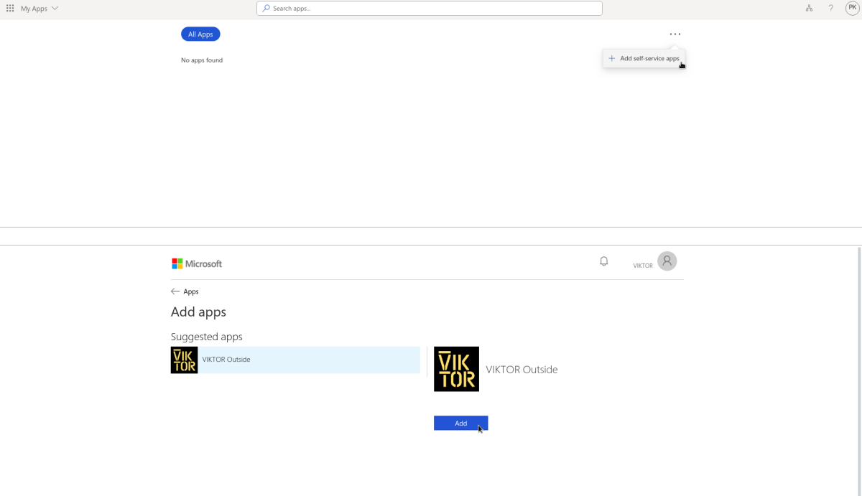This screenshot has width=862, height=496.
Task: Expand the My Apps dropdown chevron
Action: tap(55, 9)
